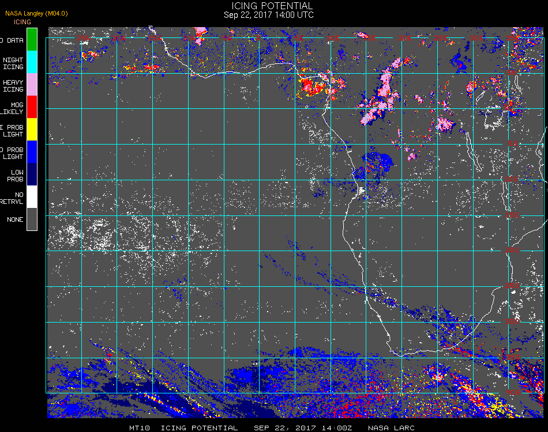This screenshot has height=432, width=548.
Task: Click the 'ICING POTENTIAL' title at top
Action: [x=272, y=6]
